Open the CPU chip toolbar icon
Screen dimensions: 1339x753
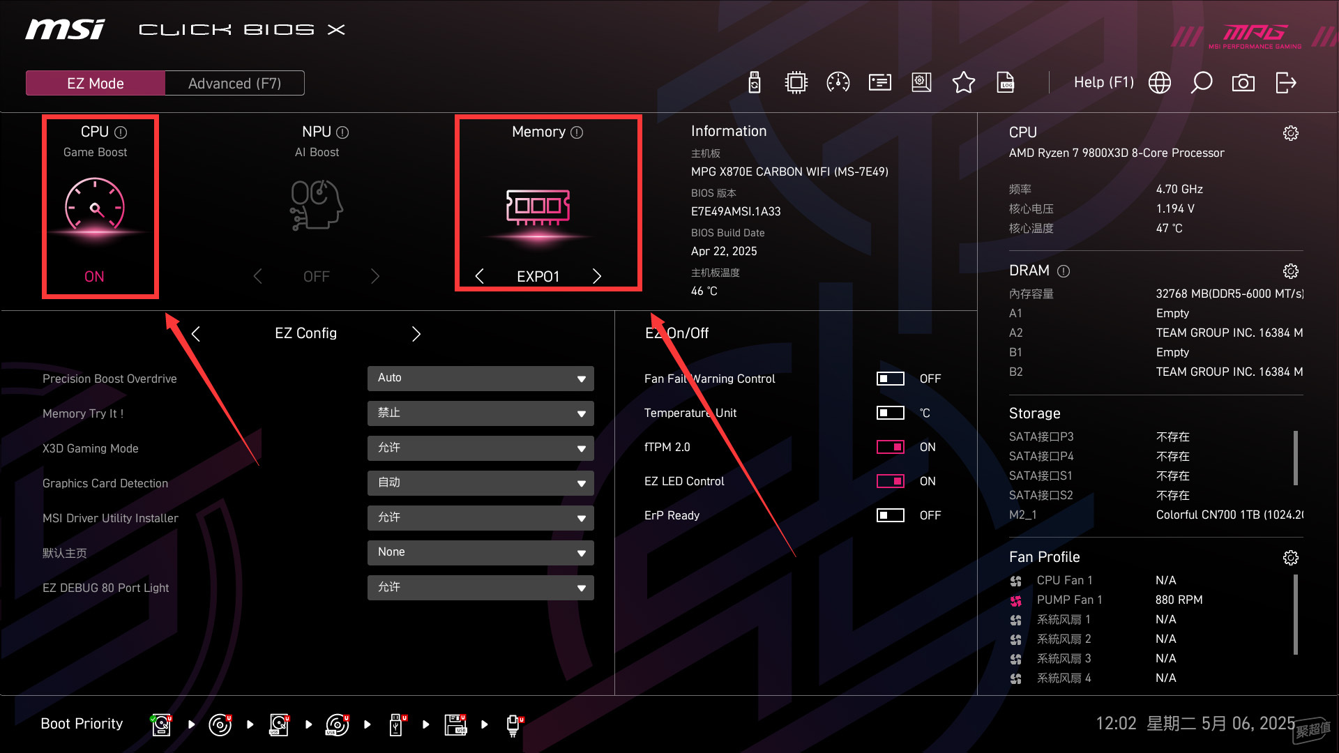click(796, 82)
